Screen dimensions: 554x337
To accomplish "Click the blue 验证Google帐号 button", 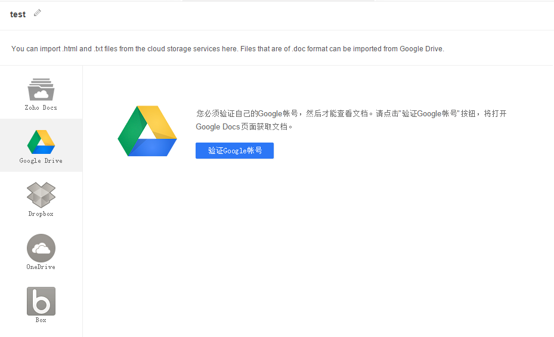I will pos(234,150).
